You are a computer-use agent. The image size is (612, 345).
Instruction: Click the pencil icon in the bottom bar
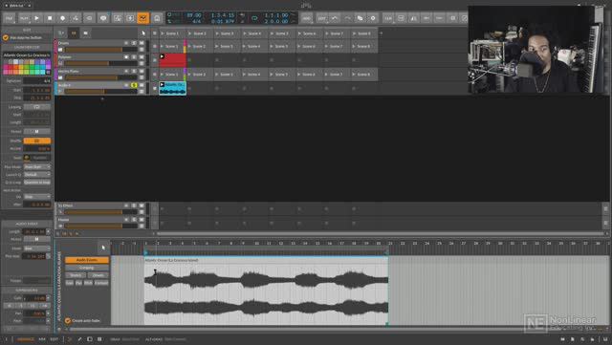click(x=79, y=339)
